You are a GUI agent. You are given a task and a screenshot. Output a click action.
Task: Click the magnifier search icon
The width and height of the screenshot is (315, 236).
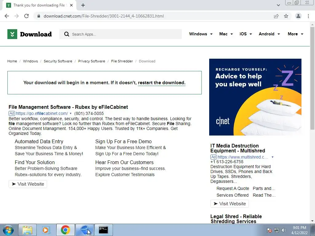point(67,34)
